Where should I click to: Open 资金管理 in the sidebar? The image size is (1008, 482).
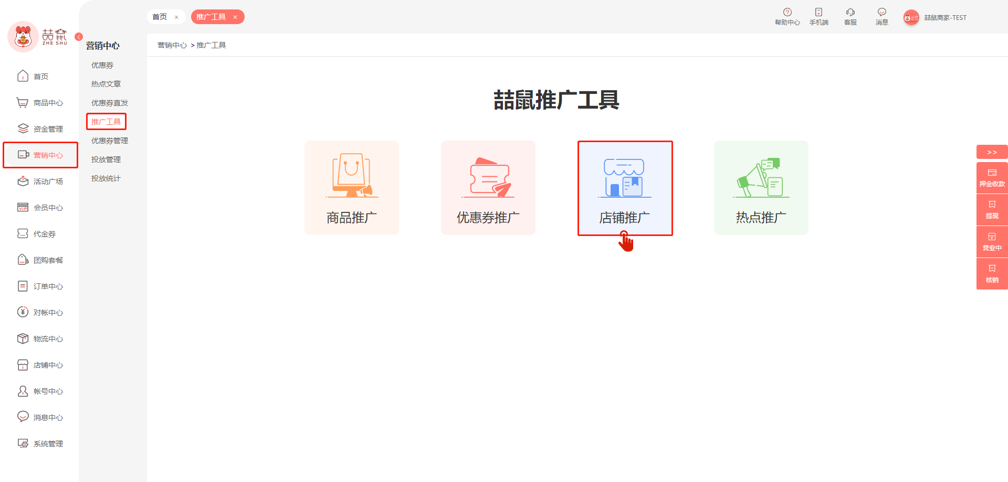[40, 129]
